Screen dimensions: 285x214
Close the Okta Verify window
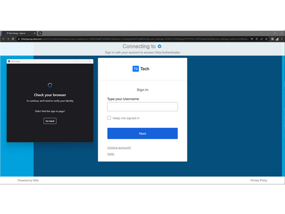click(x=90, y=61)
